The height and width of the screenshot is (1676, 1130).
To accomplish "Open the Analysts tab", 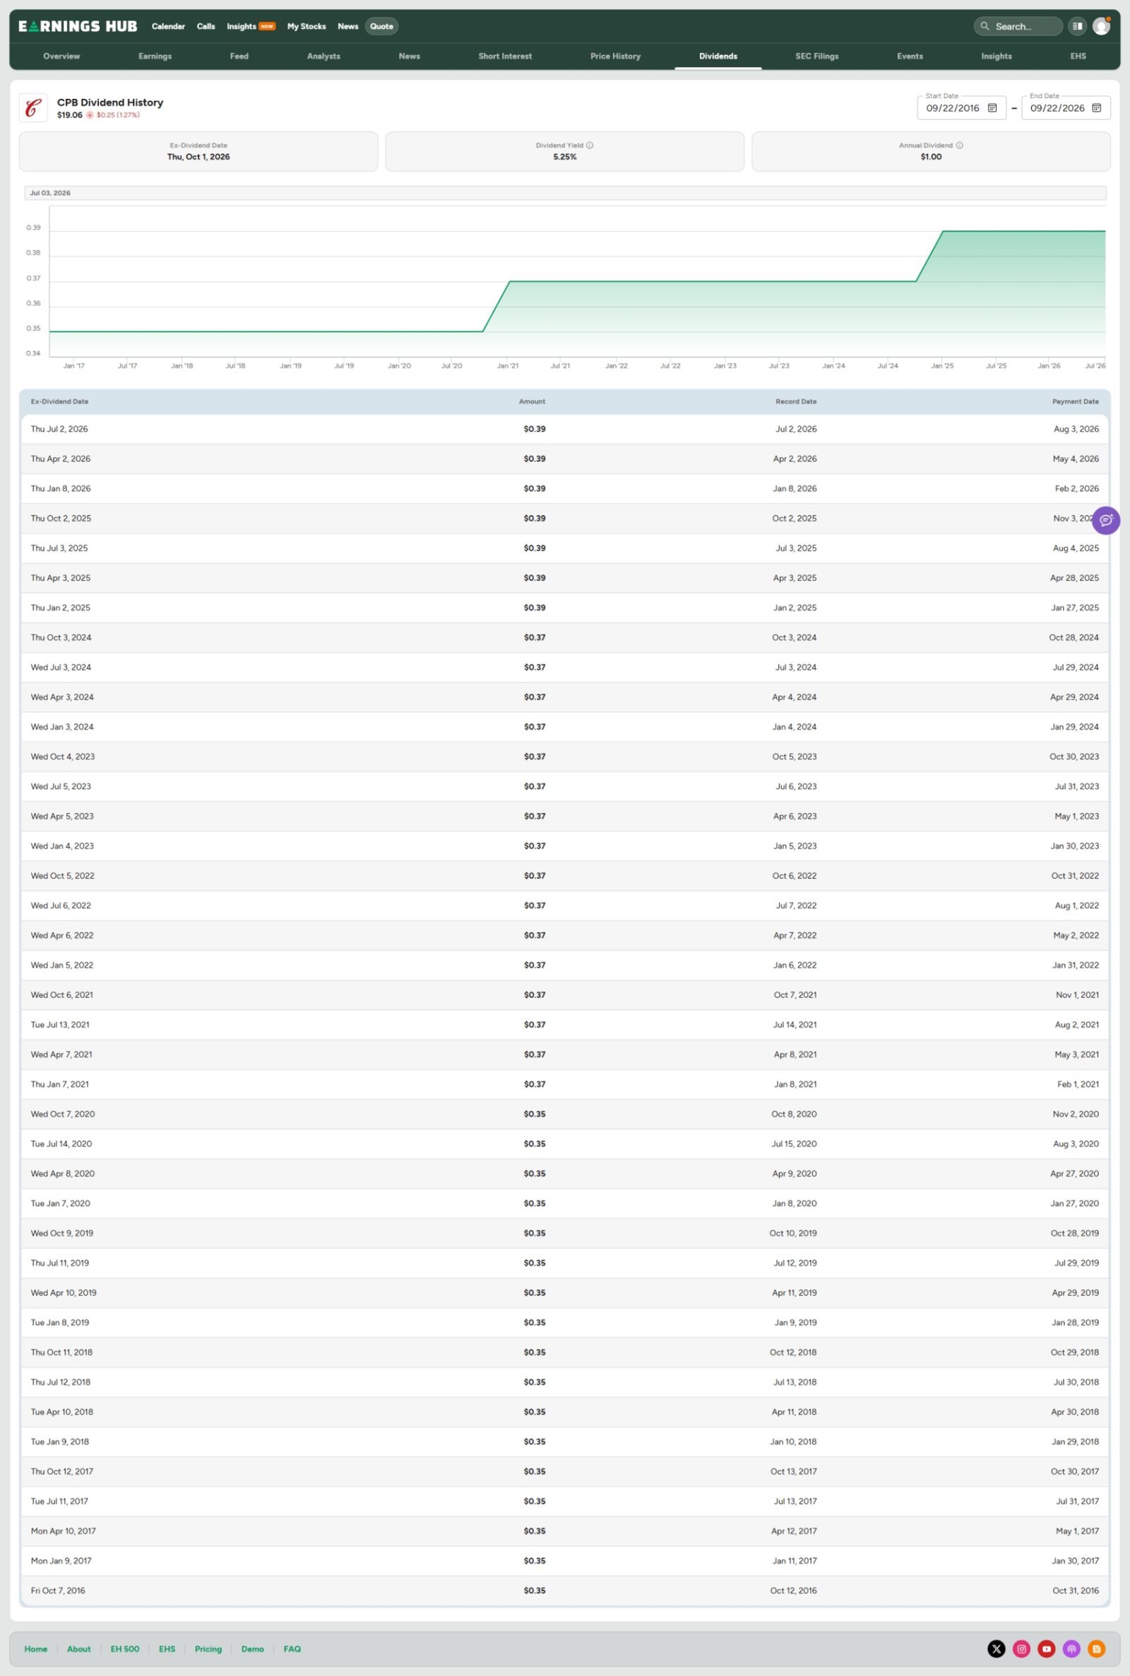I will pyautogui.click(x=323, y=57).
